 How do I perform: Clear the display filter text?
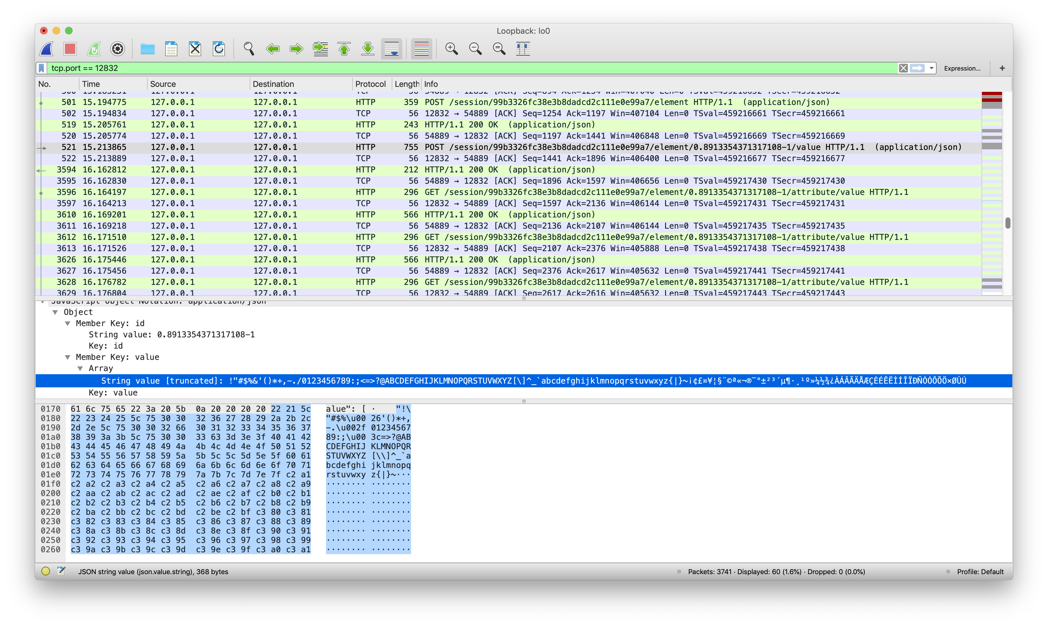[x=903, y=68]
